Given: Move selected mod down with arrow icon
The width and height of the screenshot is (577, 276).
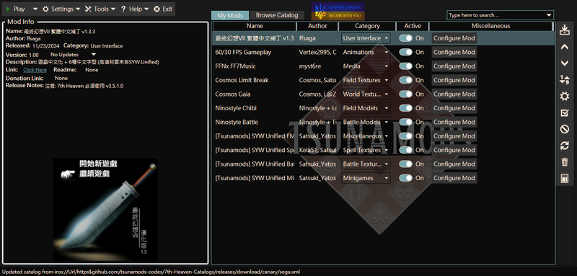Looking at the screenshot, I should 564,63.
